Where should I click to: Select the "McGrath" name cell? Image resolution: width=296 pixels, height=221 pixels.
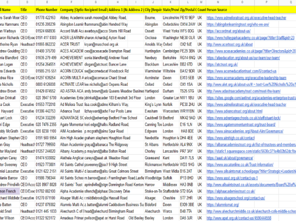click(x=10, y=131)
